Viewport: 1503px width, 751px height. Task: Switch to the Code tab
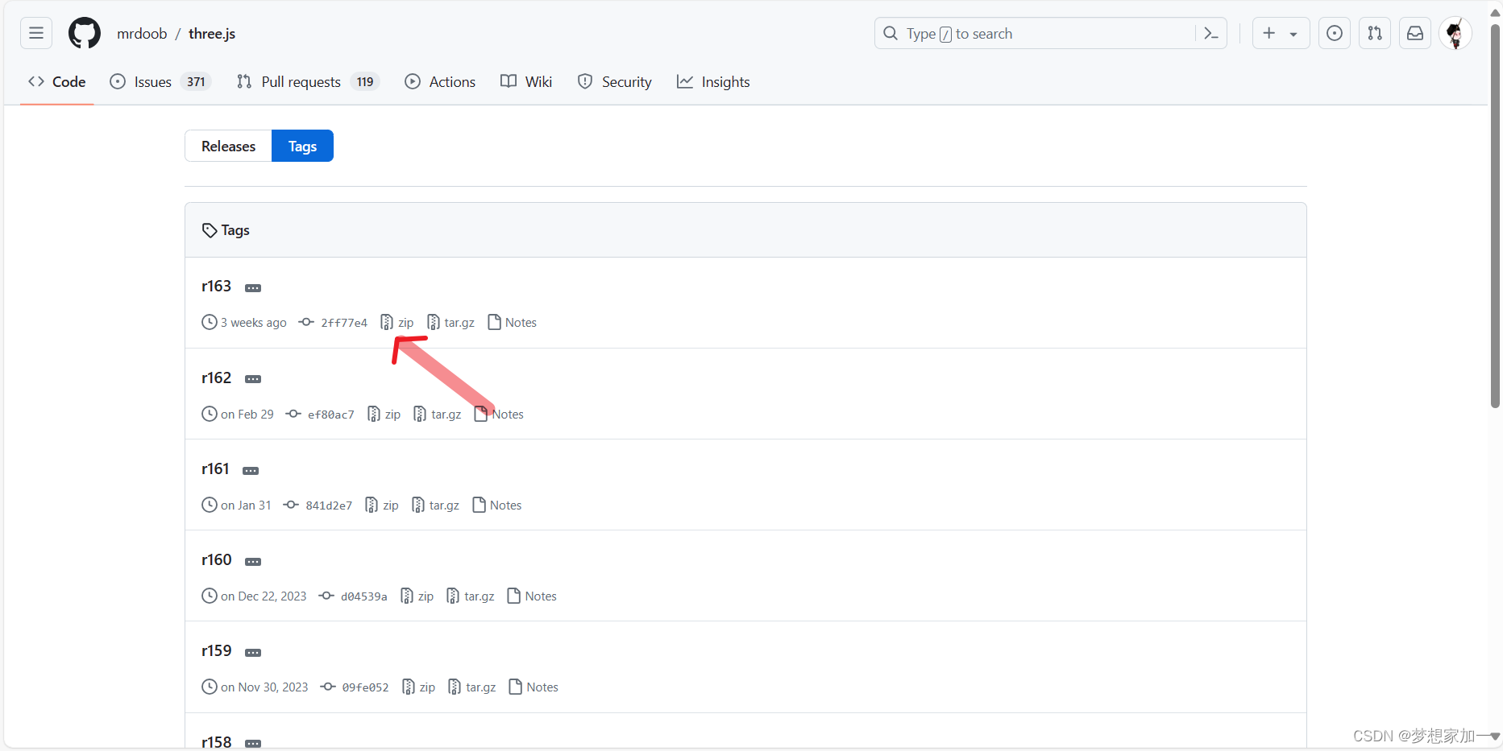(x=57, y=81)
